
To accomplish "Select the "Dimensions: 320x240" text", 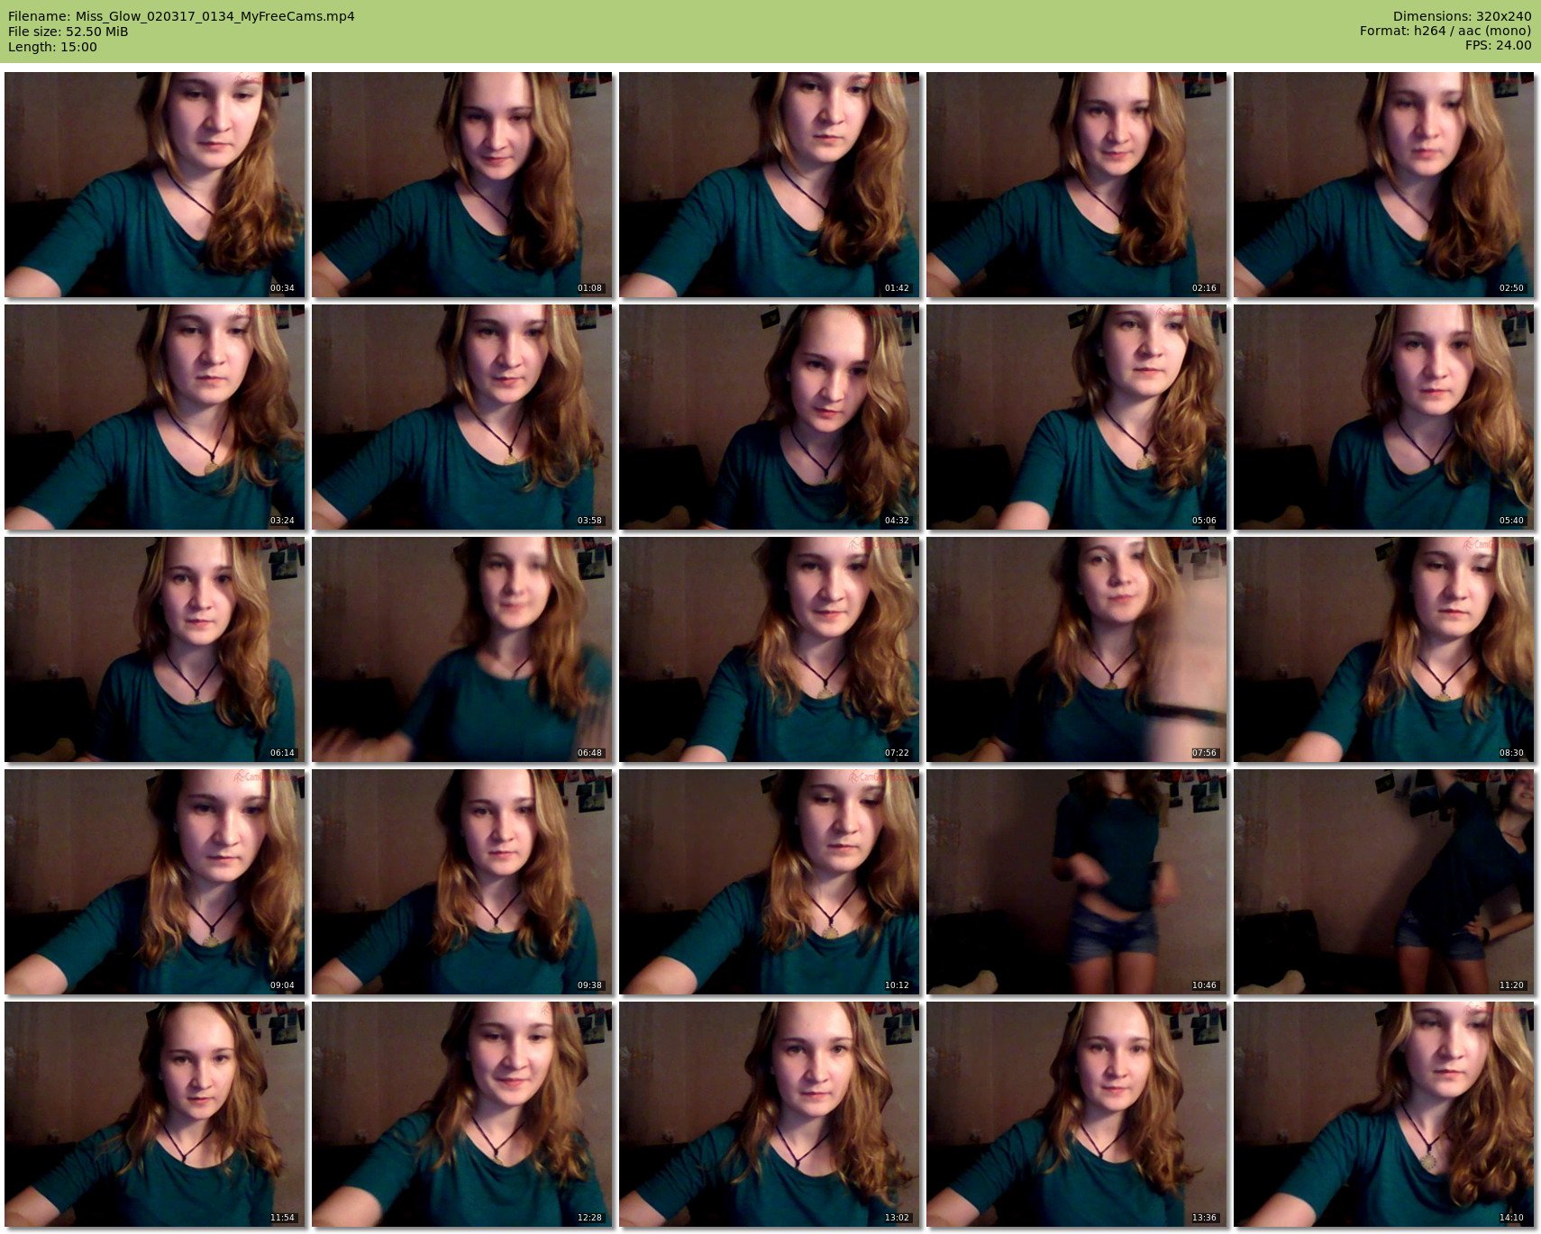I will [x=1462, y=16].
